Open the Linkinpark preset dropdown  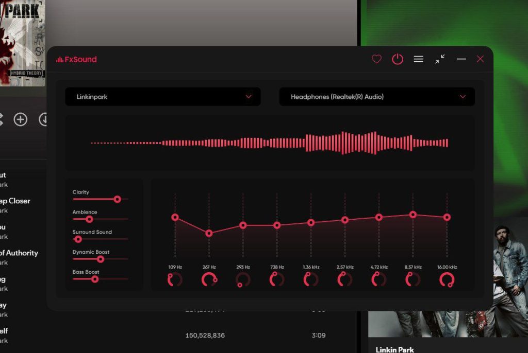(x=162, y=97)
